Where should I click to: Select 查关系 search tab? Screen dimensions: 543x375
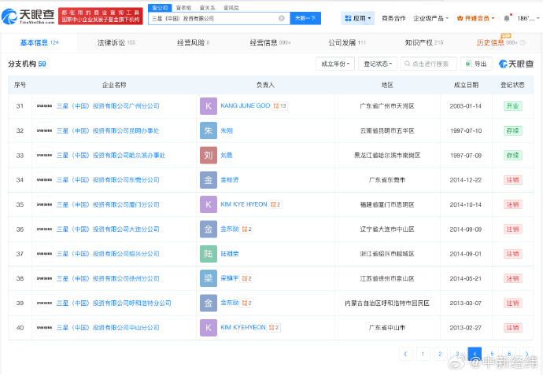pos(207,8)
